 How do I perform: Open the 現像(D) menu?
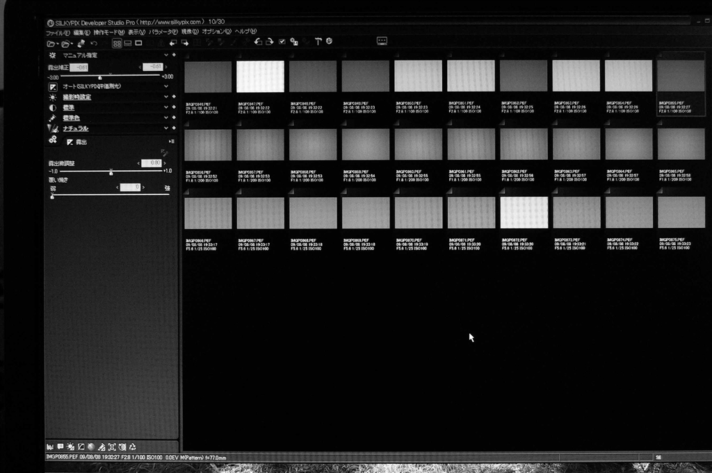coord(190,32)
